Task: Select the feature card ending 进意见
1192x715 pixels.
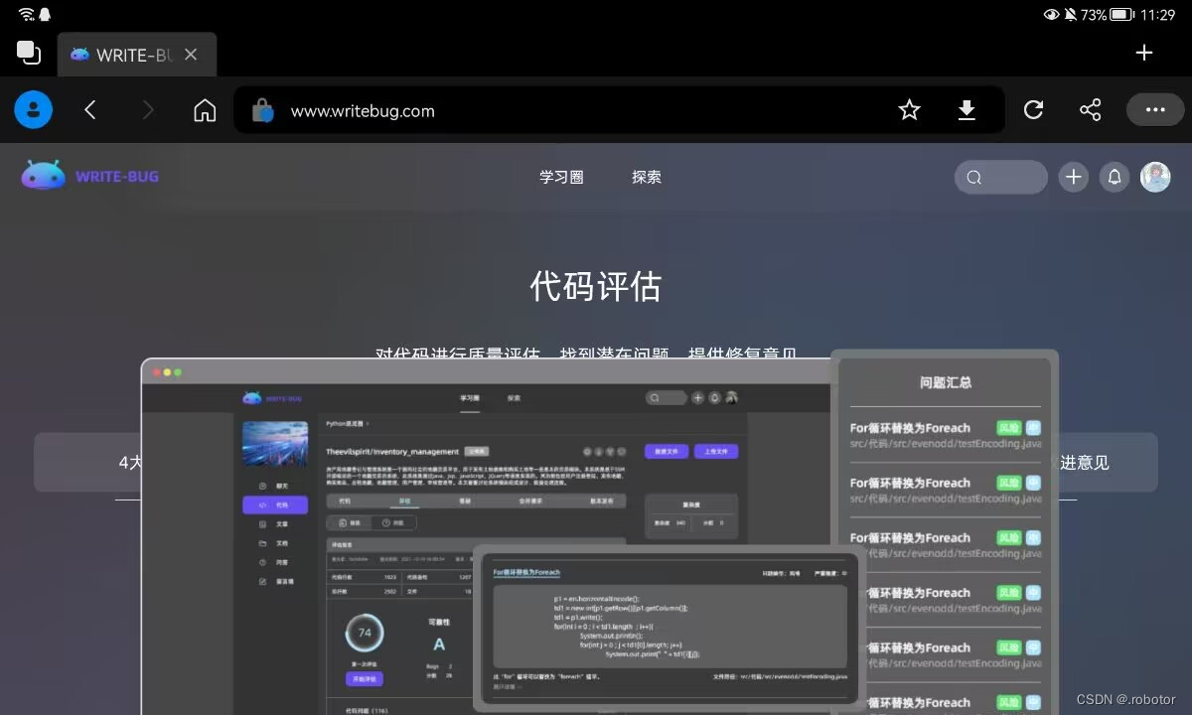Action: click(1108, 462)
